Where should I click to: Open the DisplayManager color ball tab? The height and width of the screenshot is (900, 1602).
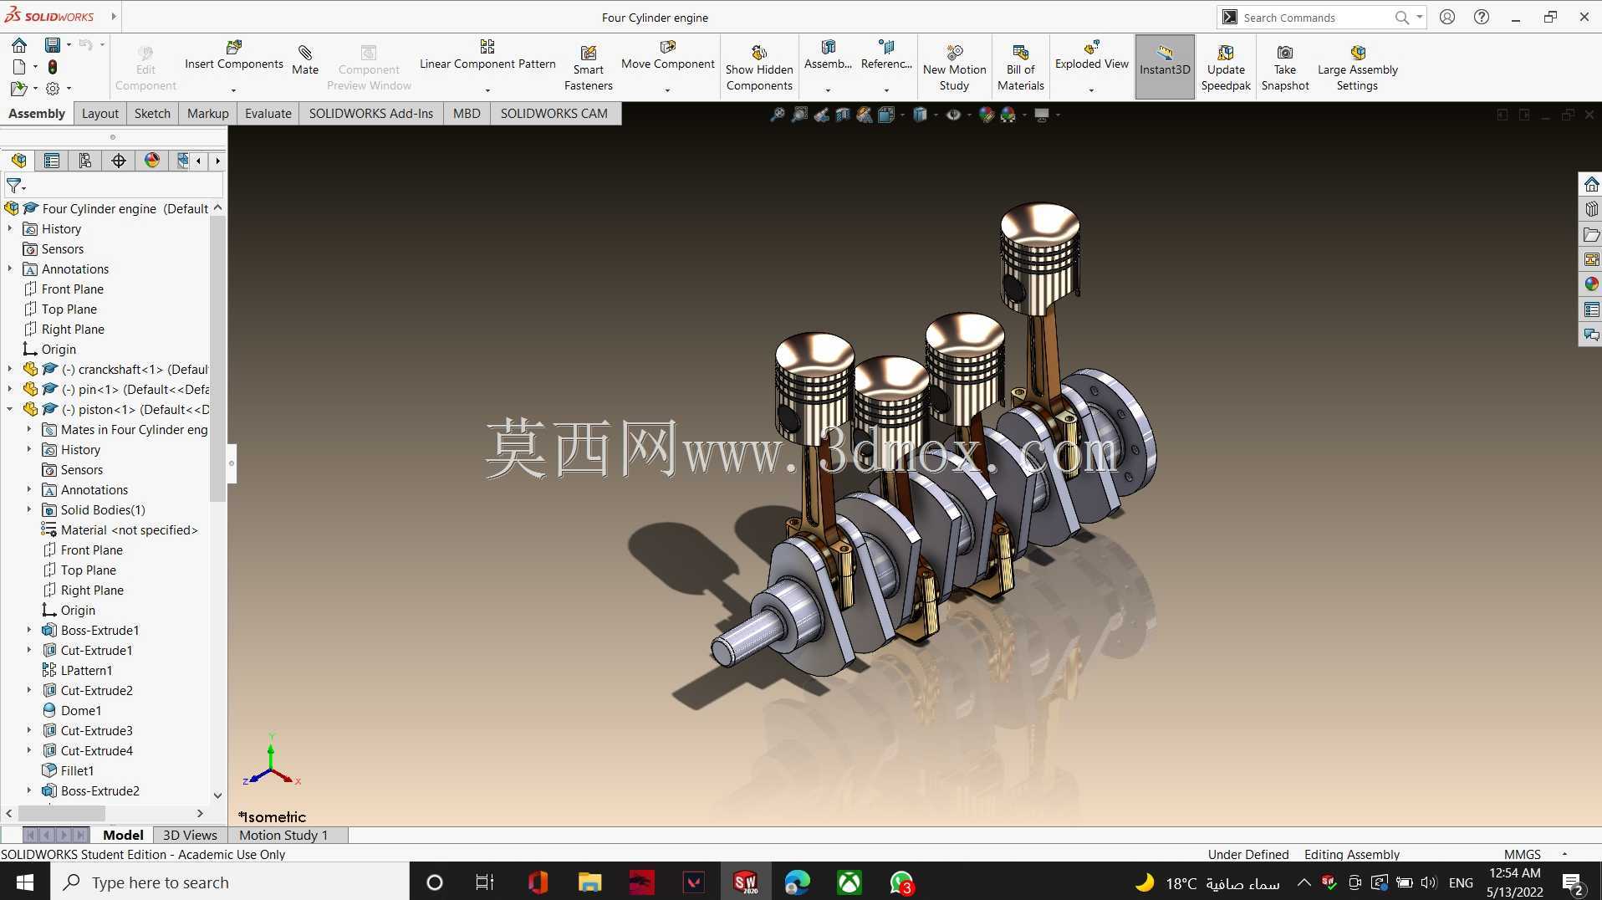coord(152,161)
